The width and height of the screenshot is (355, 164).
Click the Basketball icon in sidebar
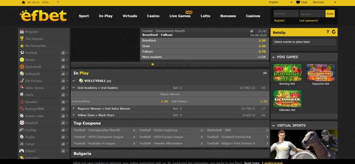click(x=22, y=67)
